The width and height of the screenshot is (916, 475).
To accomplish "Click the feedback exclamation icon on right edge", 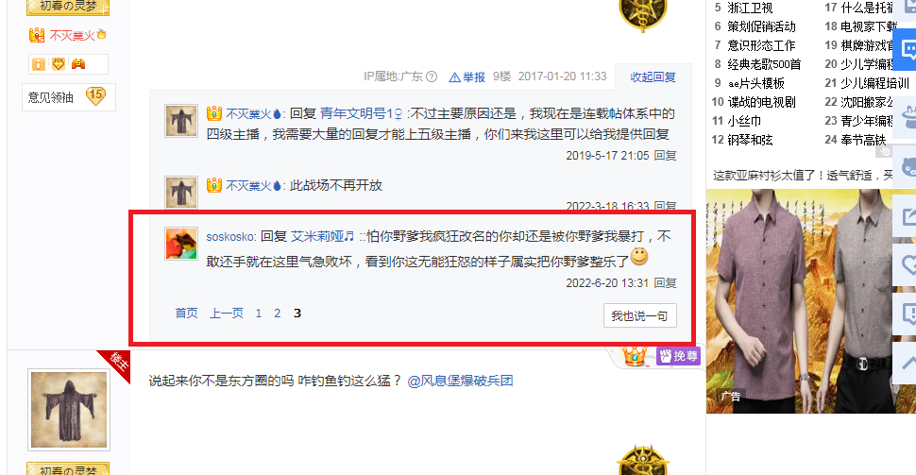I will [907, 314].
